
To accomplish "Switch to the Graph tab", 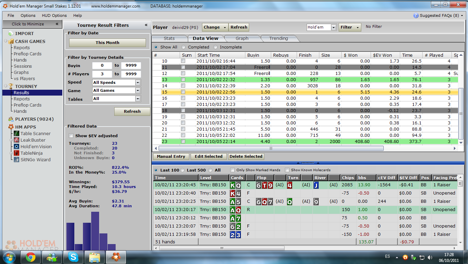I will tap(242, 38).
